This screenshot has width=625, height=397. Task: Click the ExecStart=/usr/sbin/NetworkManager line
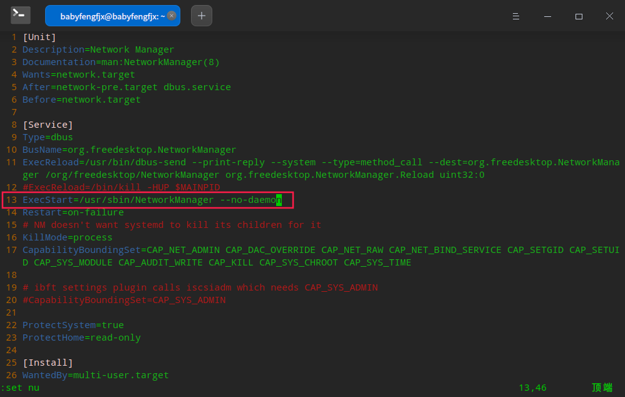(152, 200)
